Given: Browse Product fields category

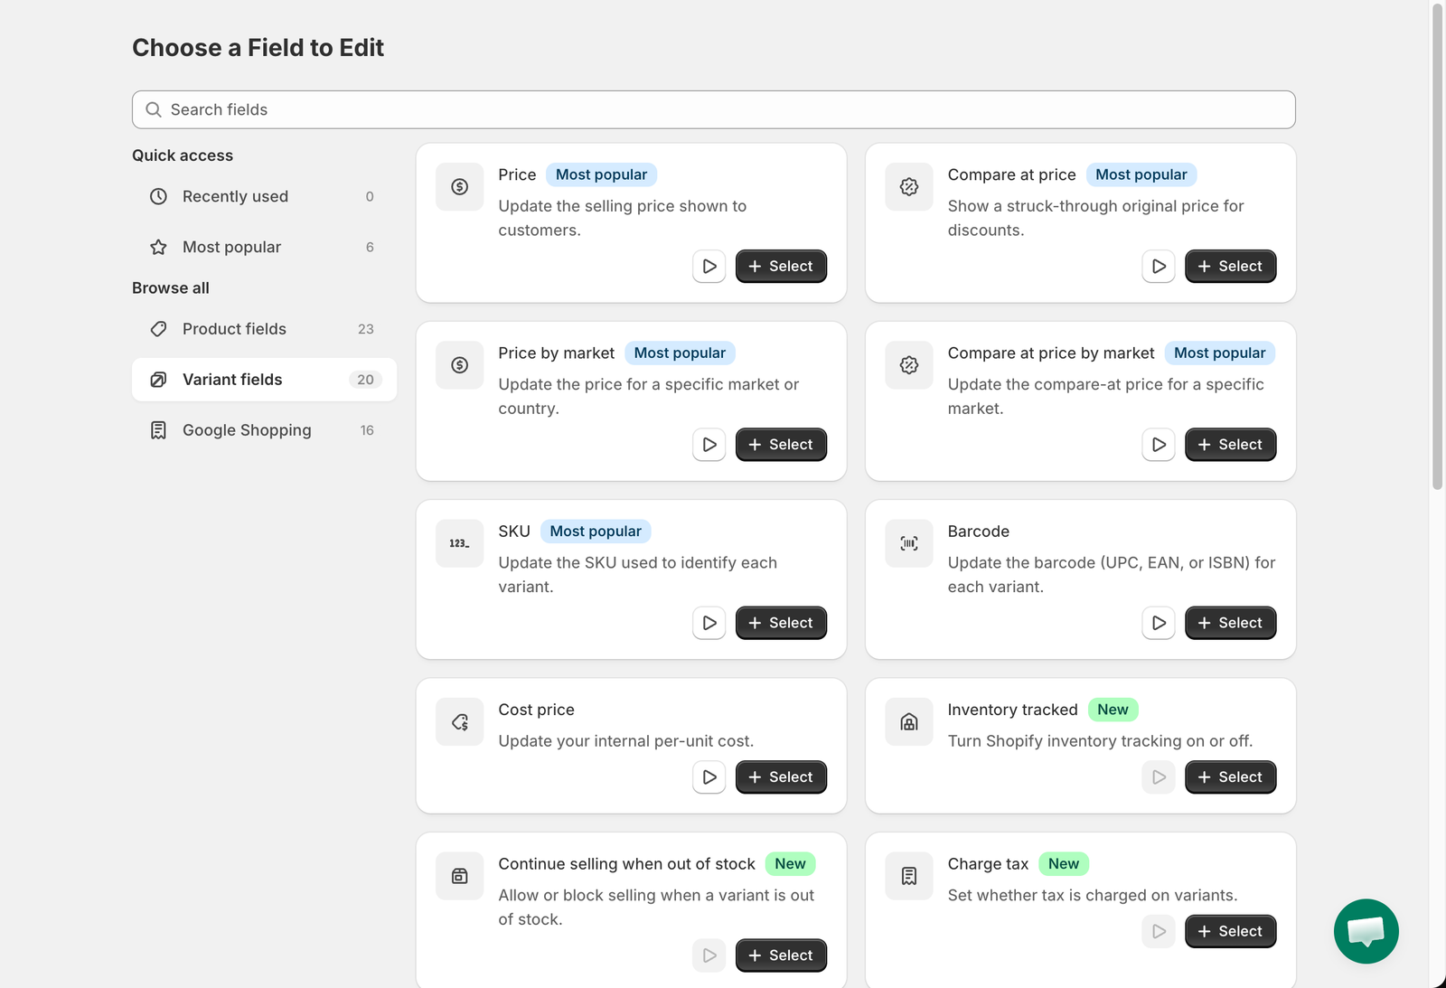Looking at the screenshot, I should [x=264, y=329].
